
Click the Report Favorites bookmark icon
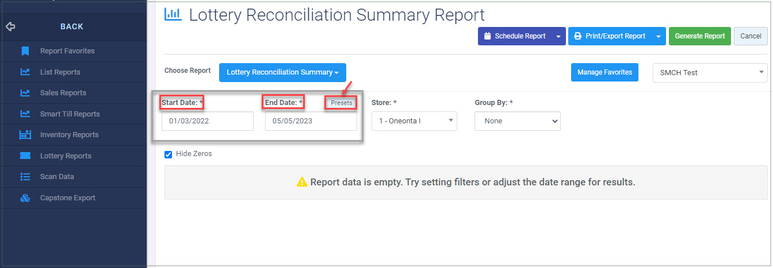(x=25, y=51)
